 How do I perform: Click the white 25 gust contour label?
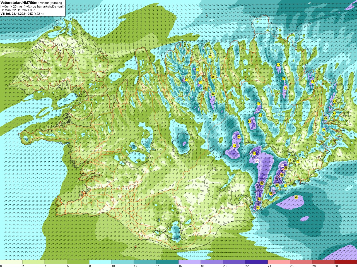257,161
